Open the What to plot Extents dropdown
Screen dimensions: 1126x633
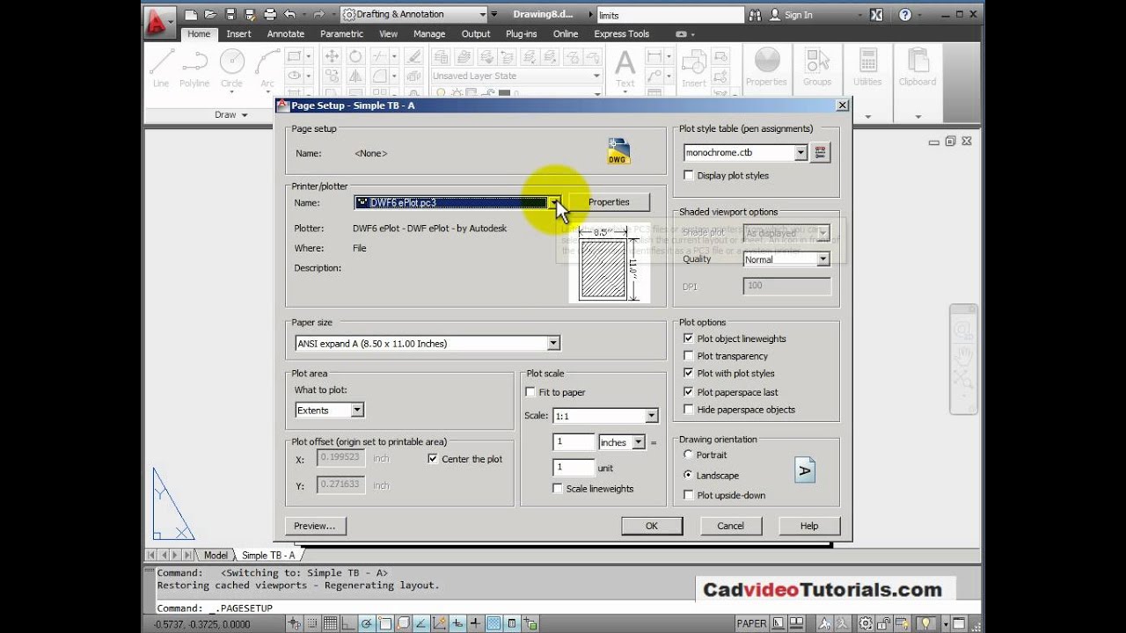(x=356, y=411)
